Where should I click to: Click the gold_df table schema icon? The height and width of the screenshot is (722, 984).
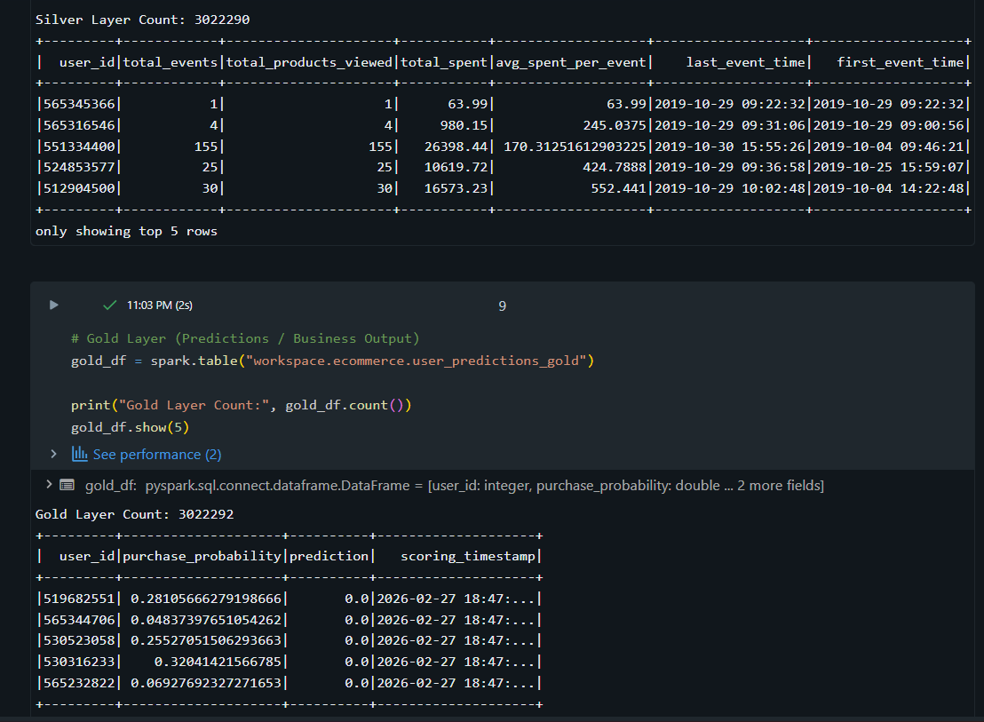[67, 485]
